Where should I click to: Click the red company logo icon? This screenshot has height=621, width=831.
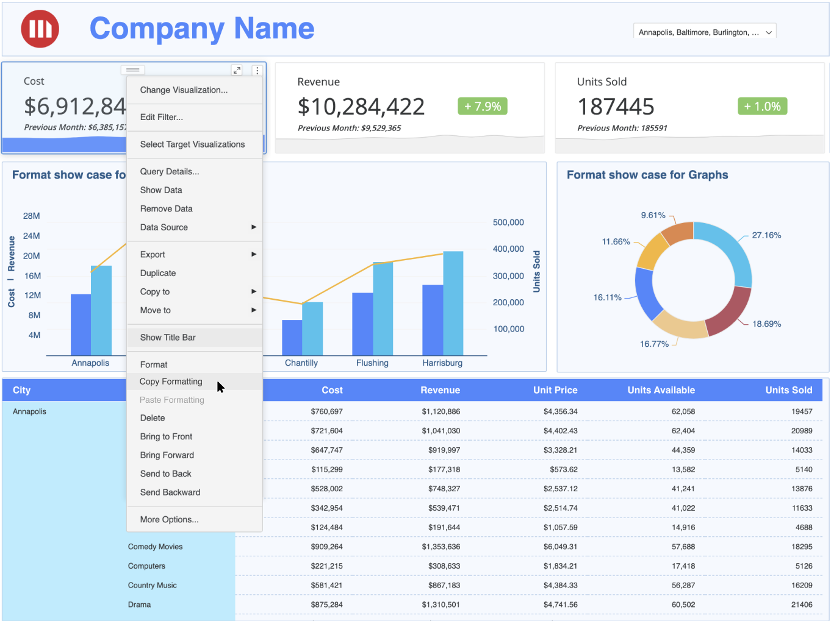pyautogui.click(x=40, y=29)
